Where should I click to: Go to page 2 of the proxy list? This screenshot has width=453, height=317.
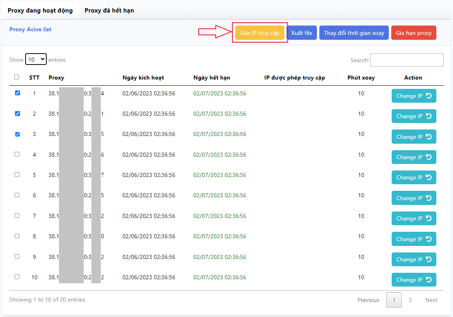[410, 300]
